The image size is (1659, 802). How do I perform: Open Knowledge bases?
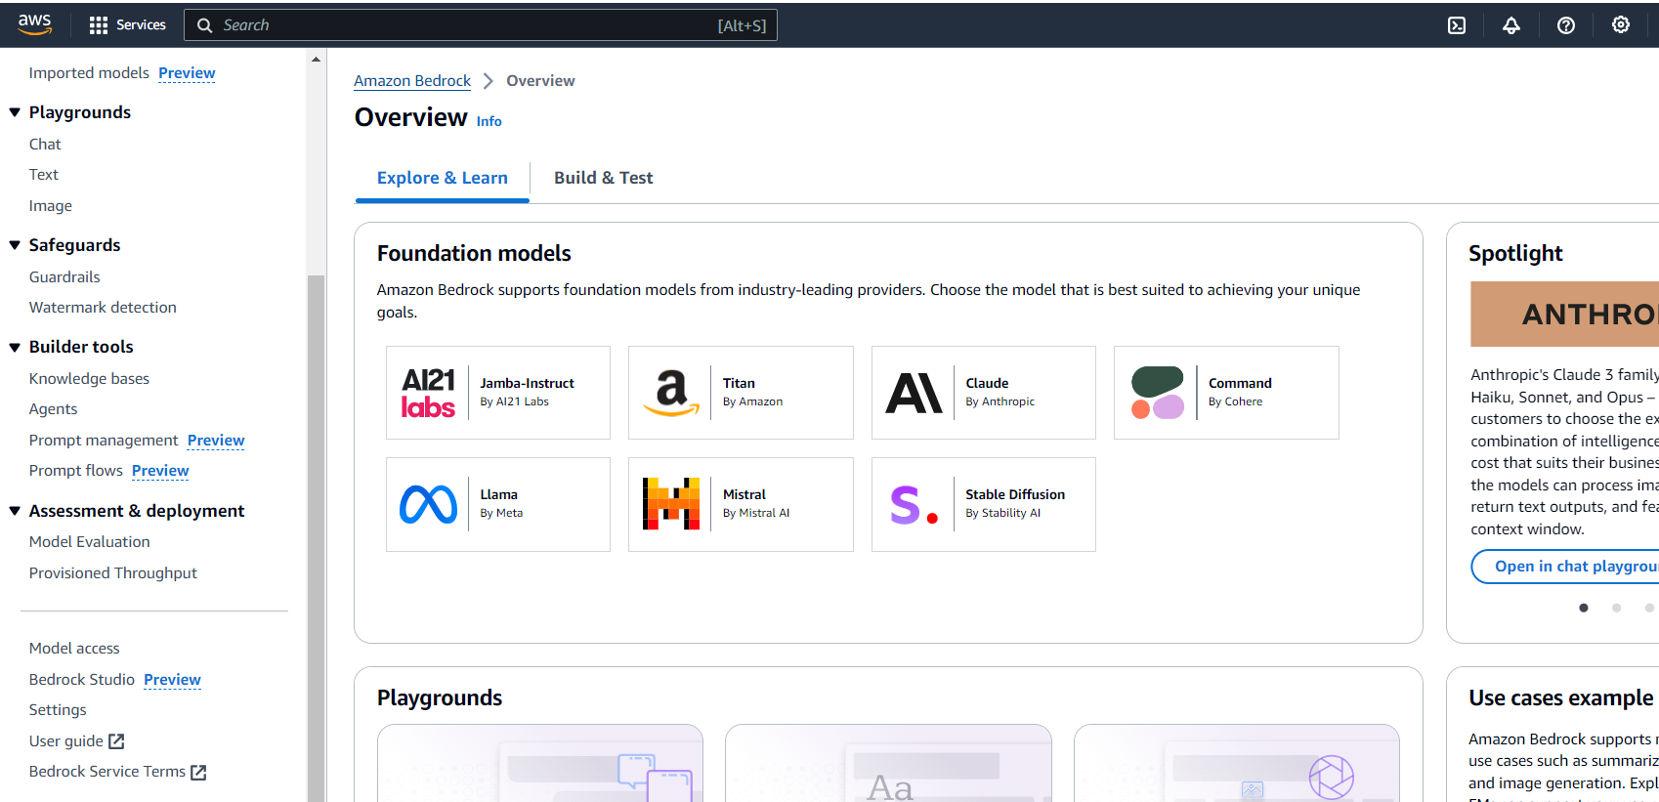click(89, 379)
